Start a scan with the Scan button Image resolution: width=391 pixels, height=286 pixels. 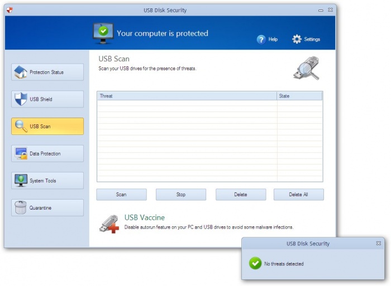point(121,195)
